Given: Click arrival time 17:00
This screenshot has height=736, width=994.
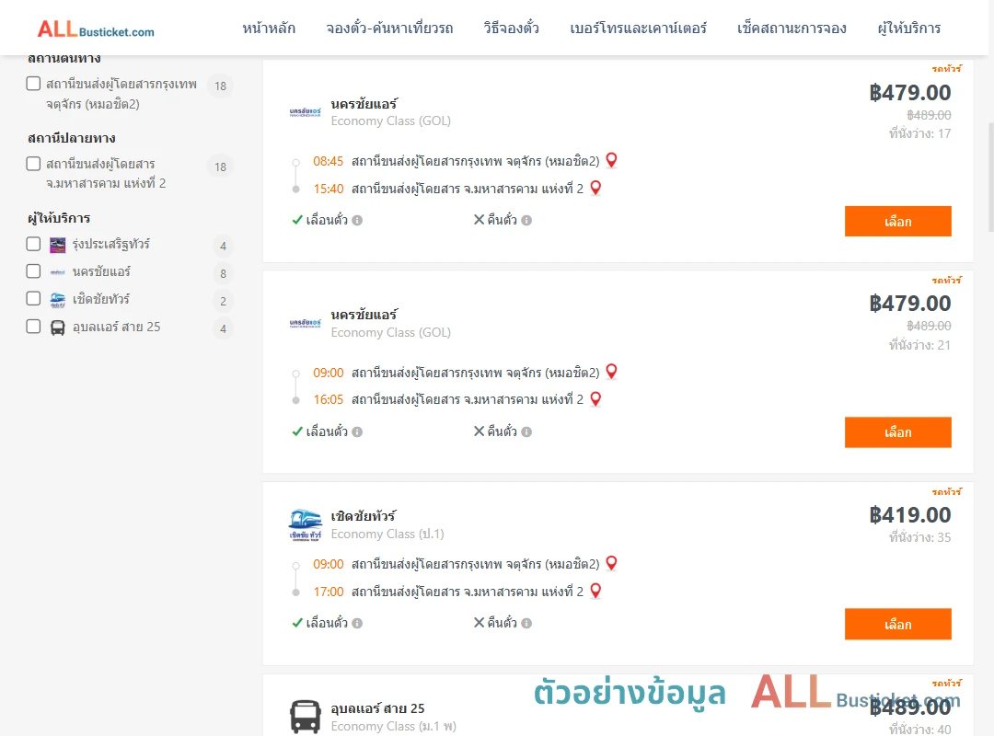Looking at the screenshot, I should (328, 592).
